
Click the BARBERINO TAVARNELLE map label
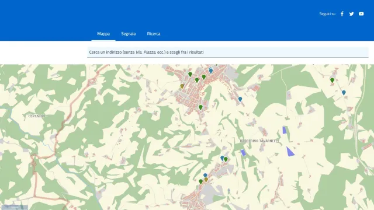click(x=259, y=141)
